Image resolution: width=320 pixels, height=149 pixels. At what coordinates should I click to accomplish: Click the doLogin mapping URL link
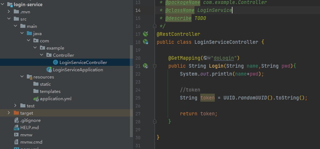[223, 58]
